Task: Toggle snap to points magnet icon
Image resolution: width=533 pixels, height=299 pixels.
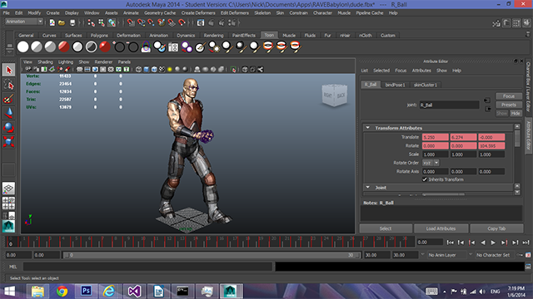Action: (x=151, y=22)
